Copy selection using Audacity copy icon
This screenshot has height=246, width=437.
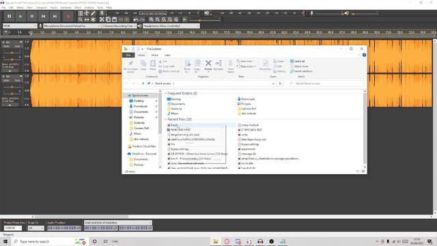108,20
